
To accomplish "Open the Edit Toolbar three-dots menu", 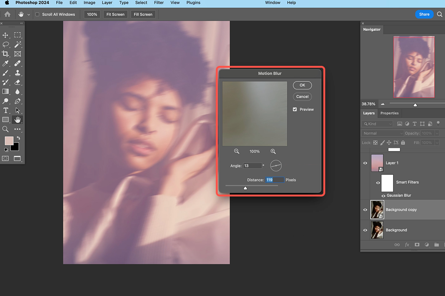I will coord(17,129).
